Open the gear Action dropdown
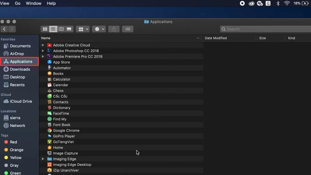This screenshot has height=175, width=311. pos(99,29)
